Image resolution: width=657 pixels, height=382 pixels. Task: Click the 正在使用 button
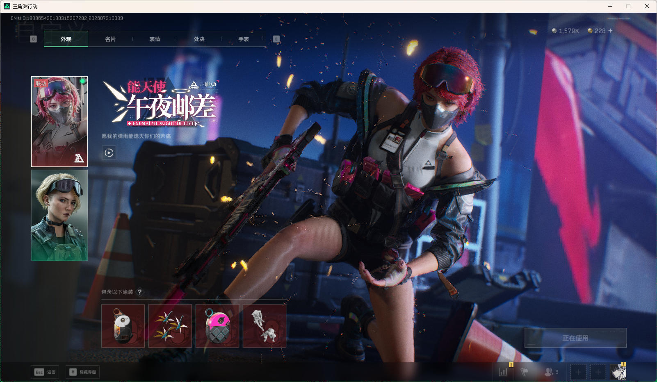(x=575, y=338)
